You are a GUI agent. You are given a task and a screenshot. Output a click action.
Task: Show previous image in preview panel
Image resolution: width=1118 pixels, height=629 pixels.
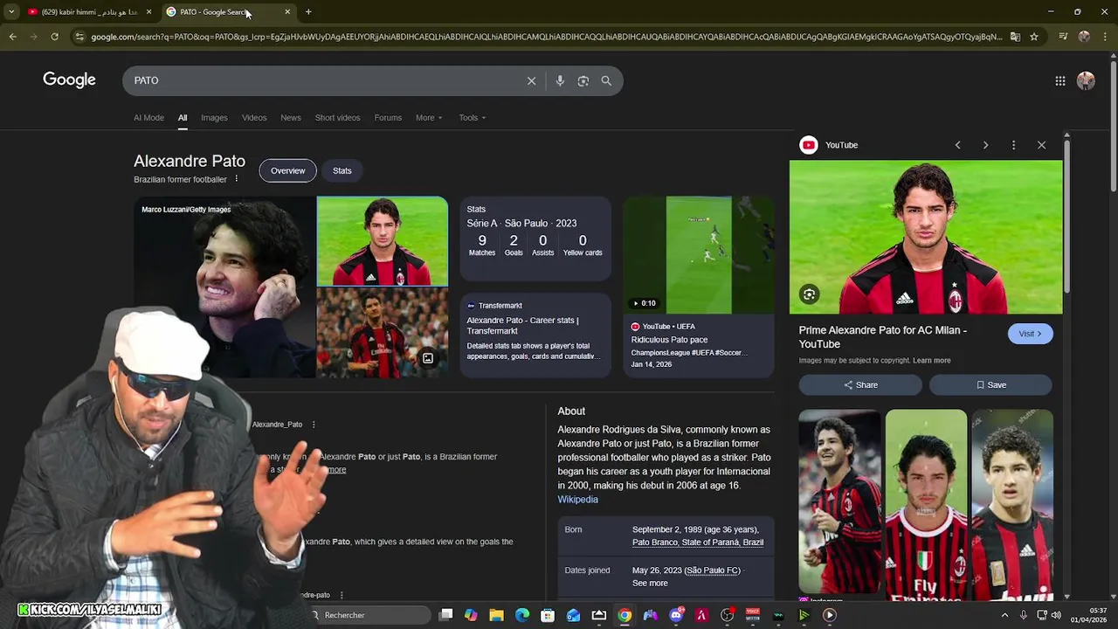tap(957, 145)
